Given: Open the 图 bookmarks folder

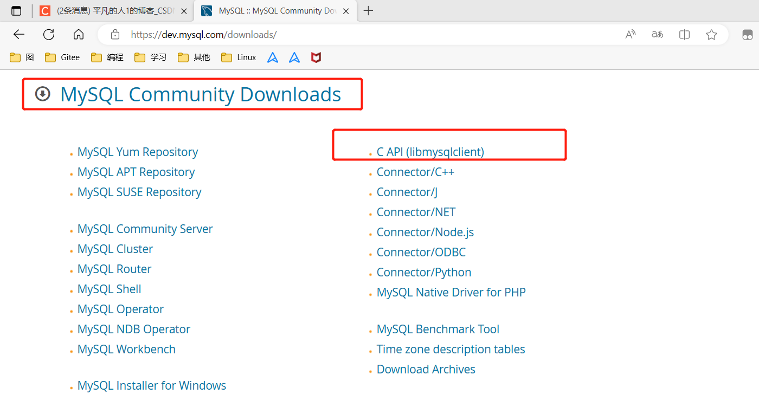Looking at the screenshot, I should click(22, 57).
